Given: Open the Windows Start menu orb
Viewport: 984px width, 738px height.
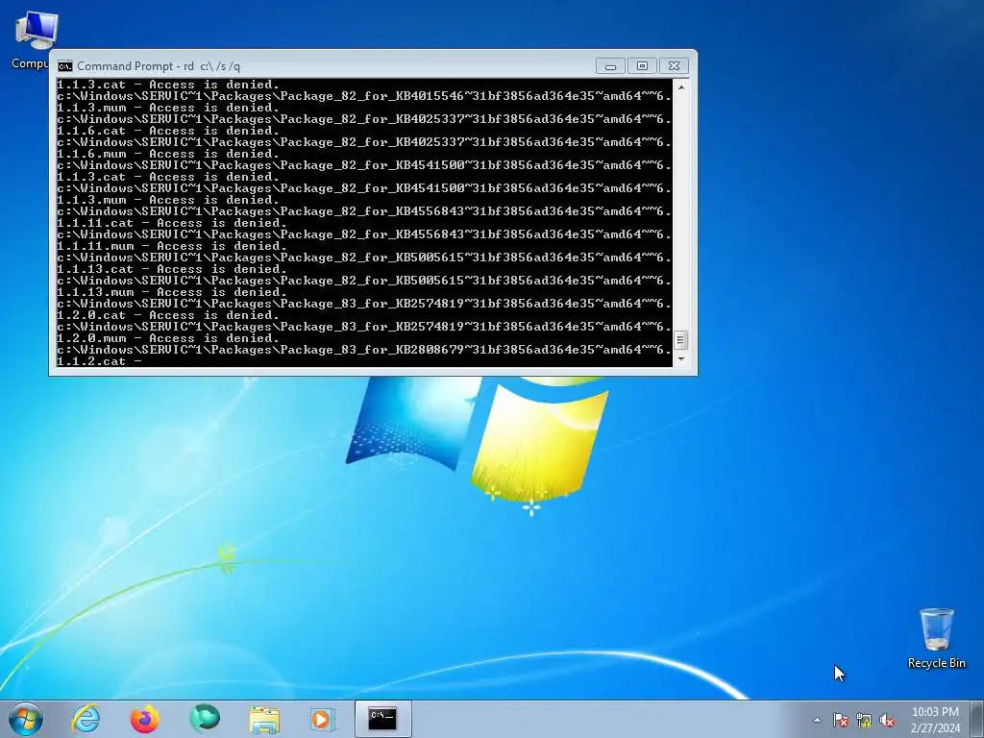Looking at the screenshot, I should [x=26, y=719].
